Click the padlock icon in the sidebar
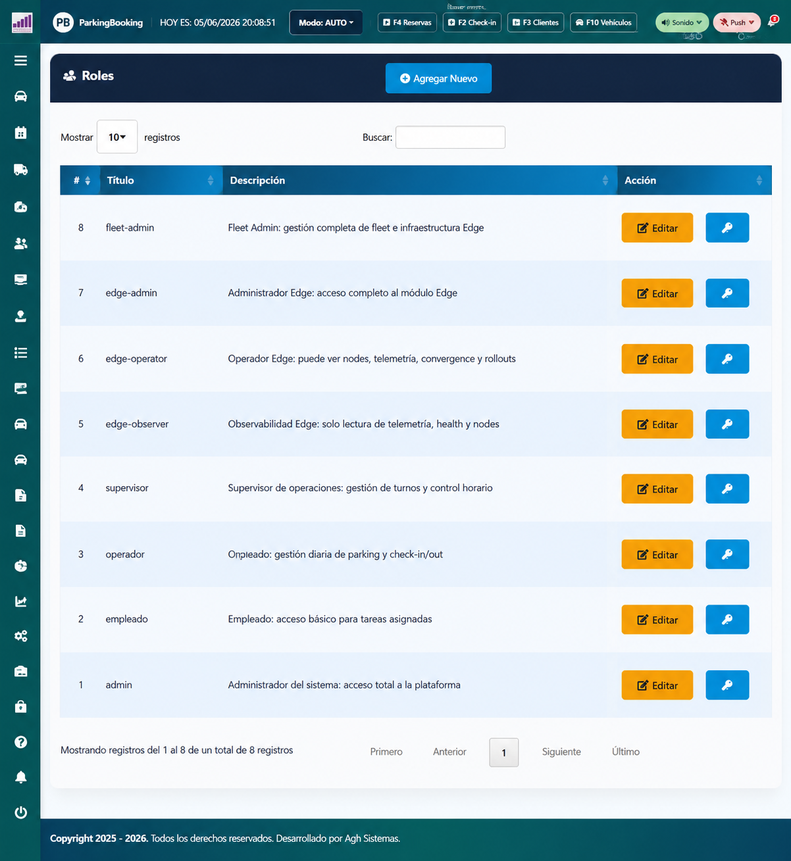 (x=20, y=706)
